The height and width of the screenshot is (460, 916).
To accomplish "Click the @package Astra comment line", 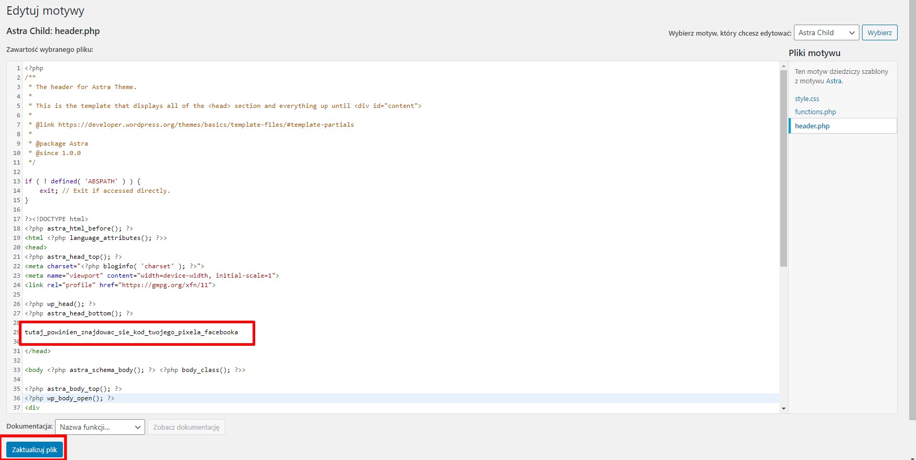I will point(58,144).
